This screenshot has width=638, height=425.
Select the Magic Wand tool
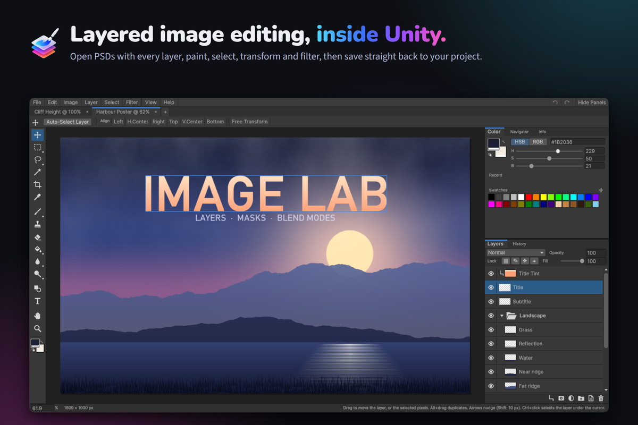(x=38, y=172)
